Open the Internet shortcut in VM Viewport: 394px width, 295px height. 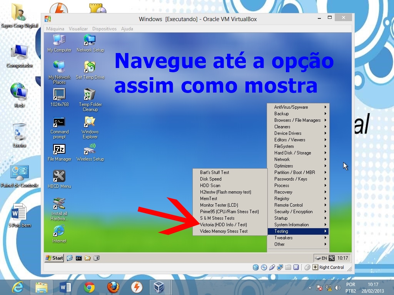tap(59, 234)
